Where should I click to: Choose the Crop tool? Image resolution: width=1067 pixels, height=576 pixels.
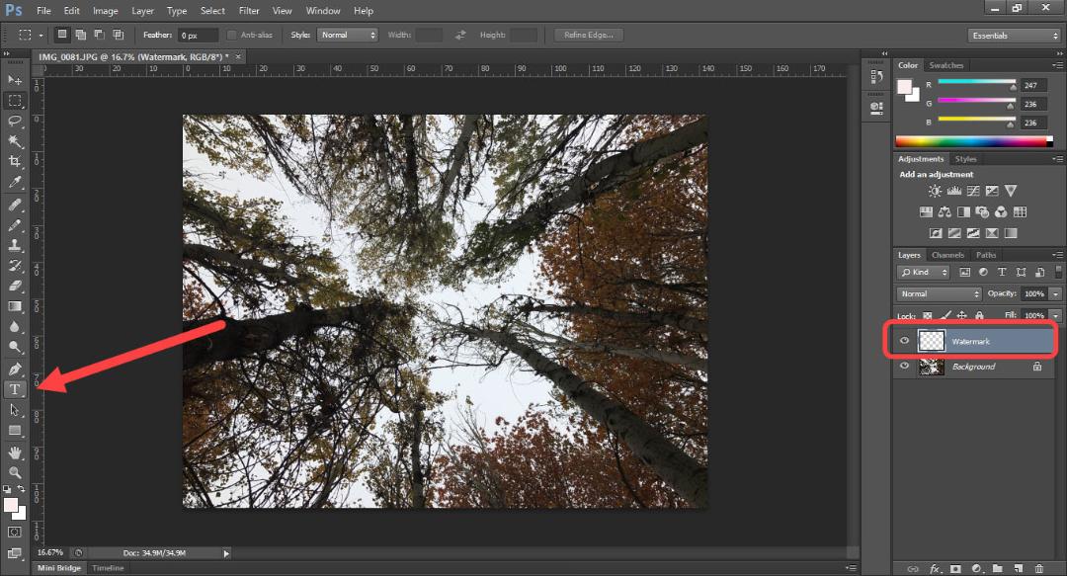point(14,161)
